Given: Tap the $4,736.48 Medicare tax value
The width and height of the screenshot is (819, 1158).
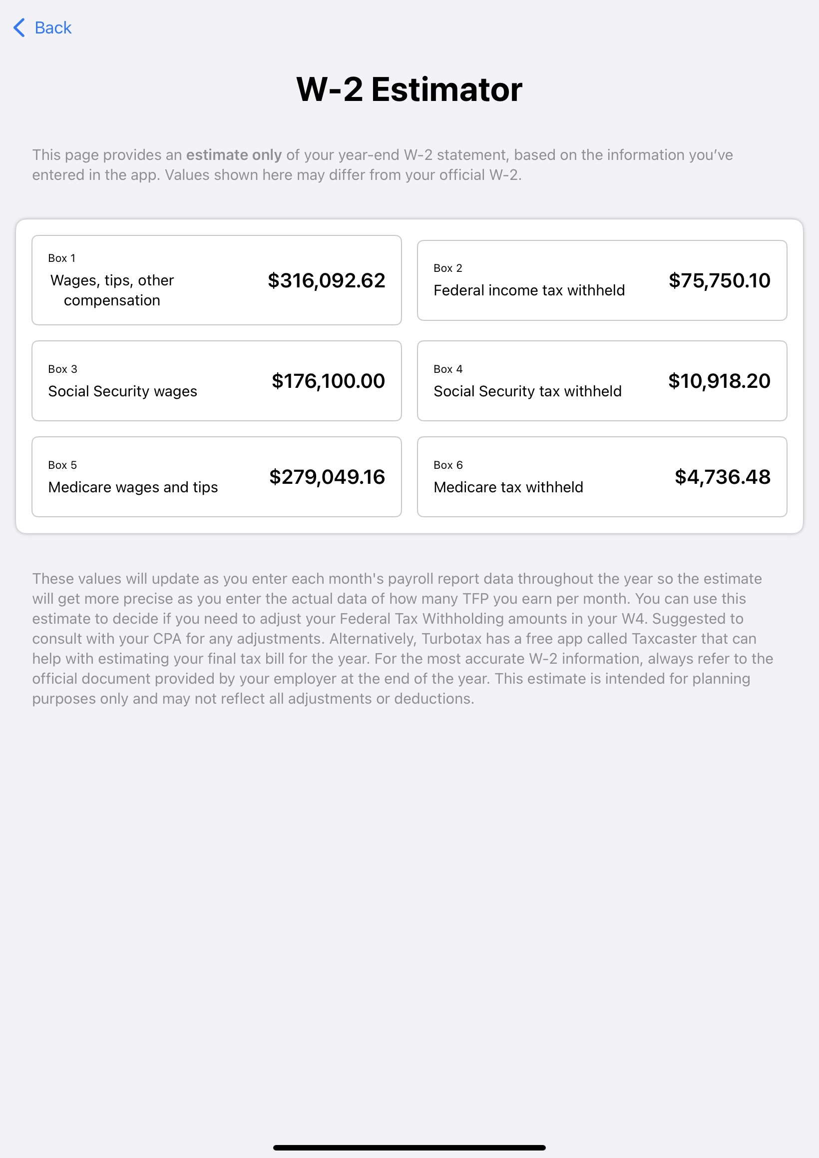Looking at the screenshot, I should tap(723, 476).
